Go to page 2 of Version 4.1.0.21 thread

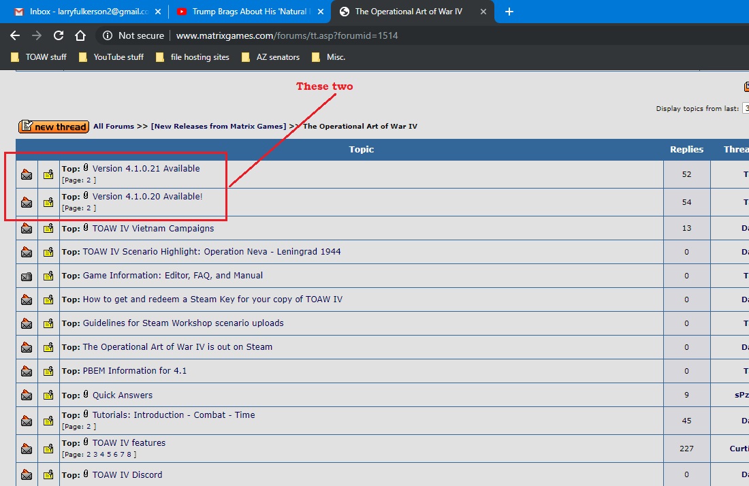[89, 180]
